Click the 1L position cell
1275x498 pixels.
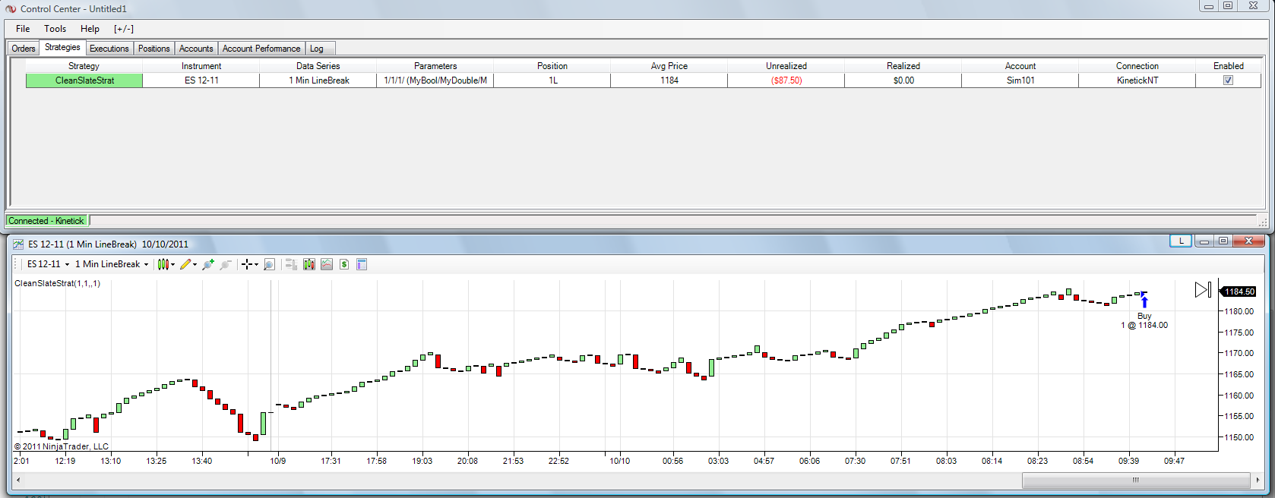[552, 80]
